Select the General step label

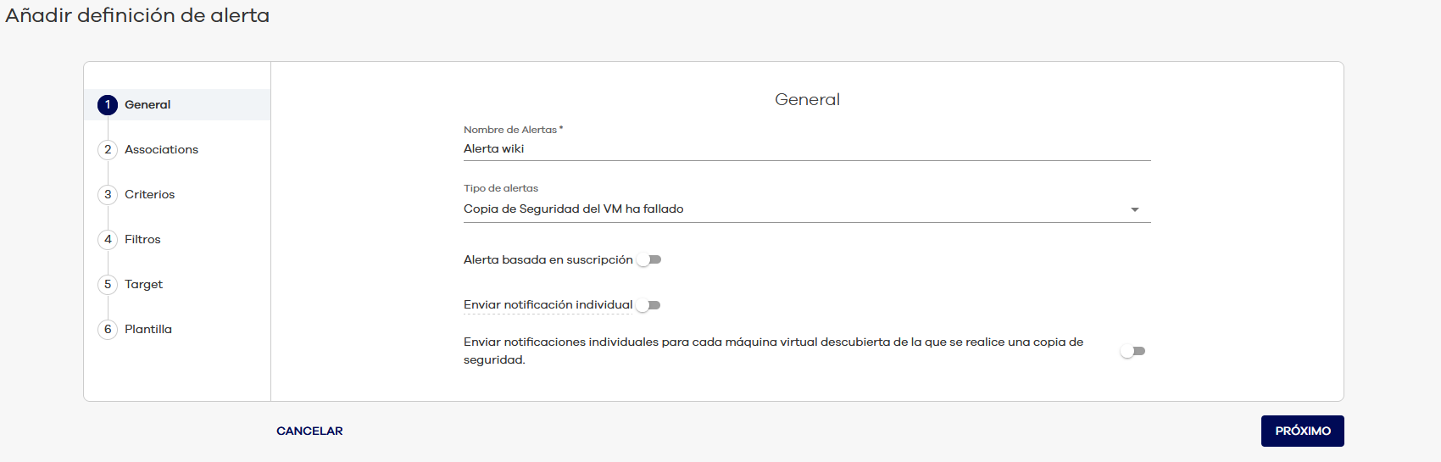tap(147, 105)
